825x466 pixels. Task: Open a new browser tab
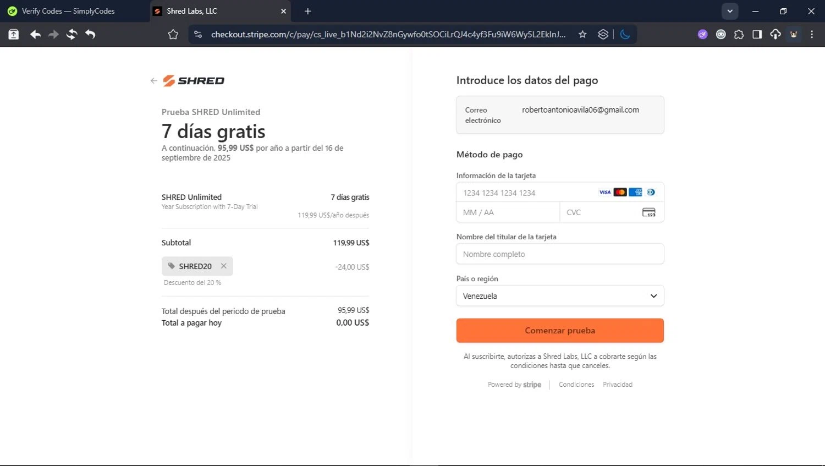(307, 11)
